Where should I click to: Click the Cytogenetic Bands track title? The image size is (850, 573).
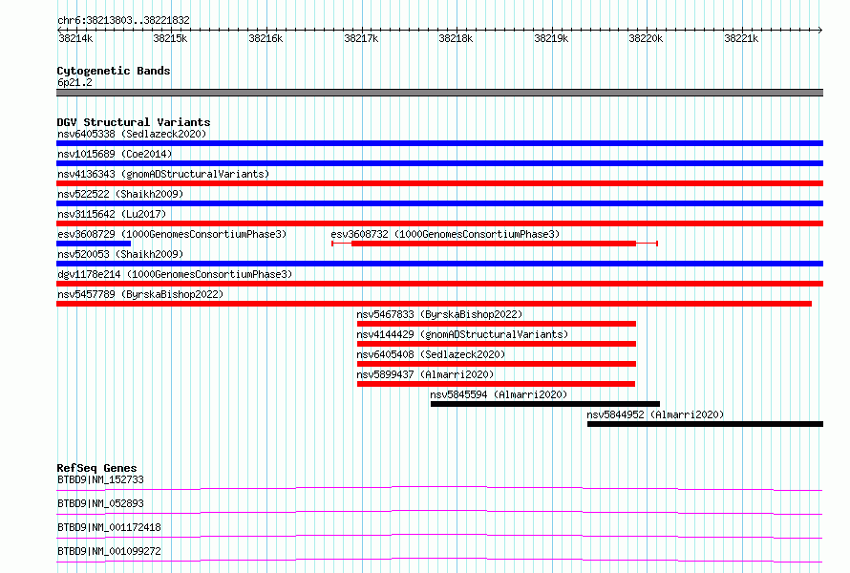click(114, 71)
